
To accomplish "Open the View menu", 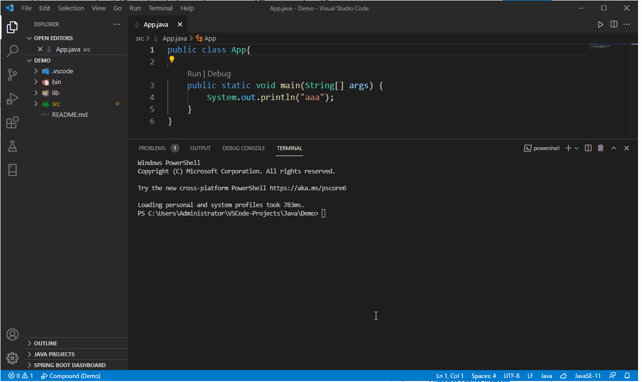I will 99,8.
